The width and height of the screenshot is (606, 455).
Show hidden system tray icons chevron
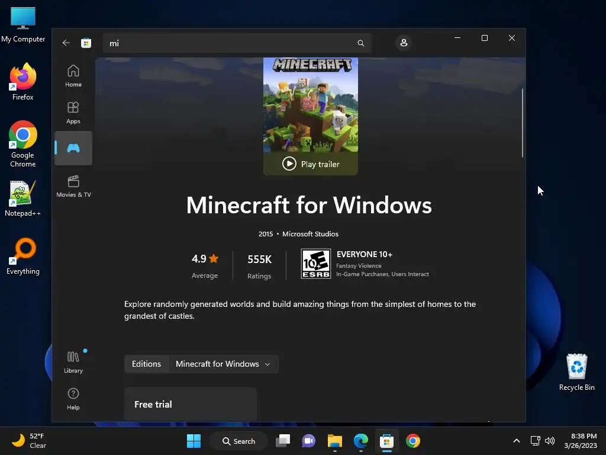(516, 441)
